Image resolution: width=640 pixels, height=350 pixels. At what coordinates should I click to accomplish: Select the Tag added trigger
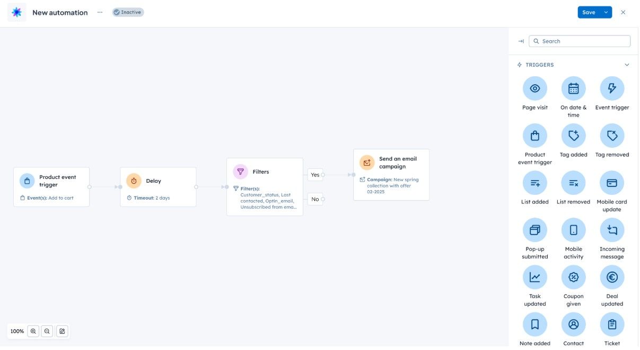coord(573,136)
